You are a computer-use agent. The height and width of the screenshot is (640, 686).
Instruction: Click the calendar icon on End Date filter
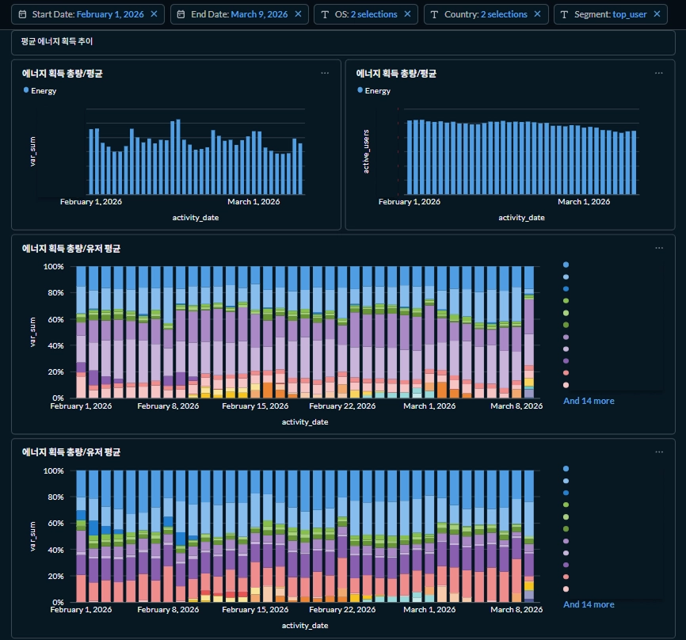[181, 14]
